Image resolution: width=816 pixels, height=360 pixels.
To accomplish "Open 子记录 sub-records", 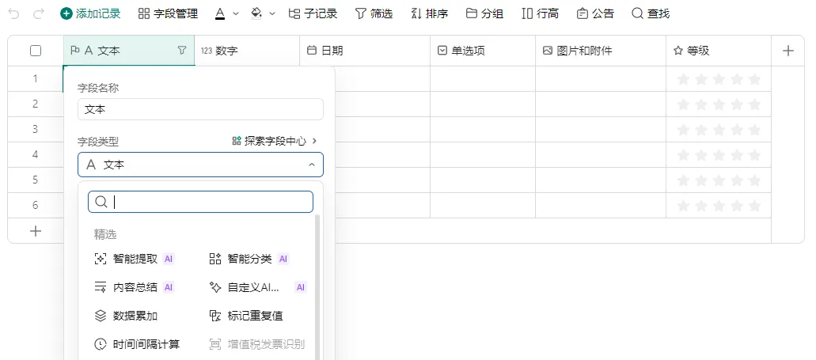I will coord(313,14).
